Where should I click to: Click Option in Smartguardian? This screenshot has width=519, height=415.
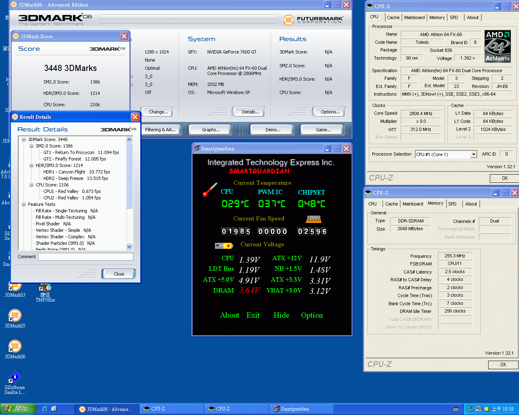pyautogui.click(x=312, y=315)
